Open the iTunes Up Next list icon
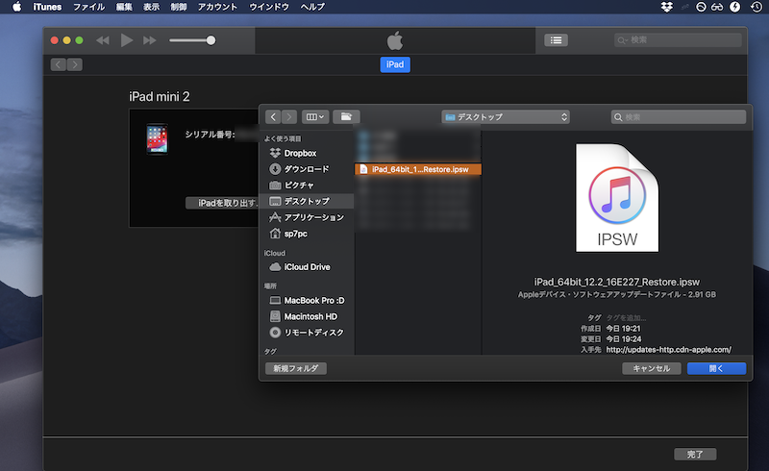 556,40
